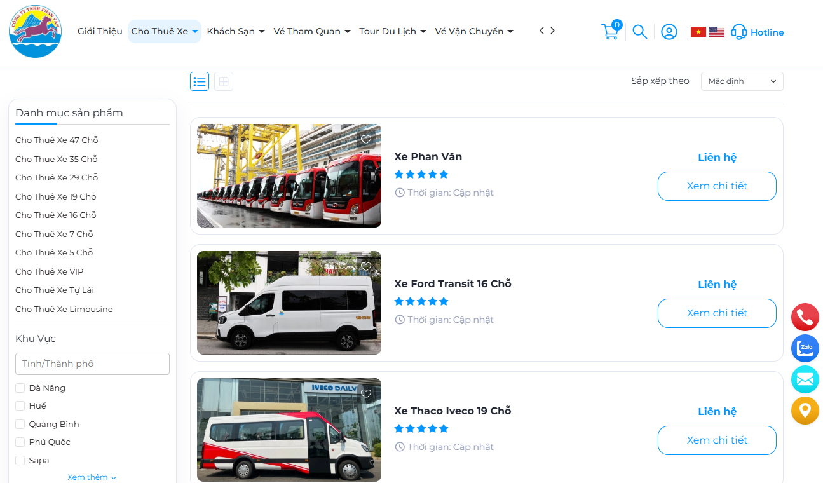823x483 pixels.
Task: Open Zalo chat from floating sidebar
Action: (x=805, y=348)
